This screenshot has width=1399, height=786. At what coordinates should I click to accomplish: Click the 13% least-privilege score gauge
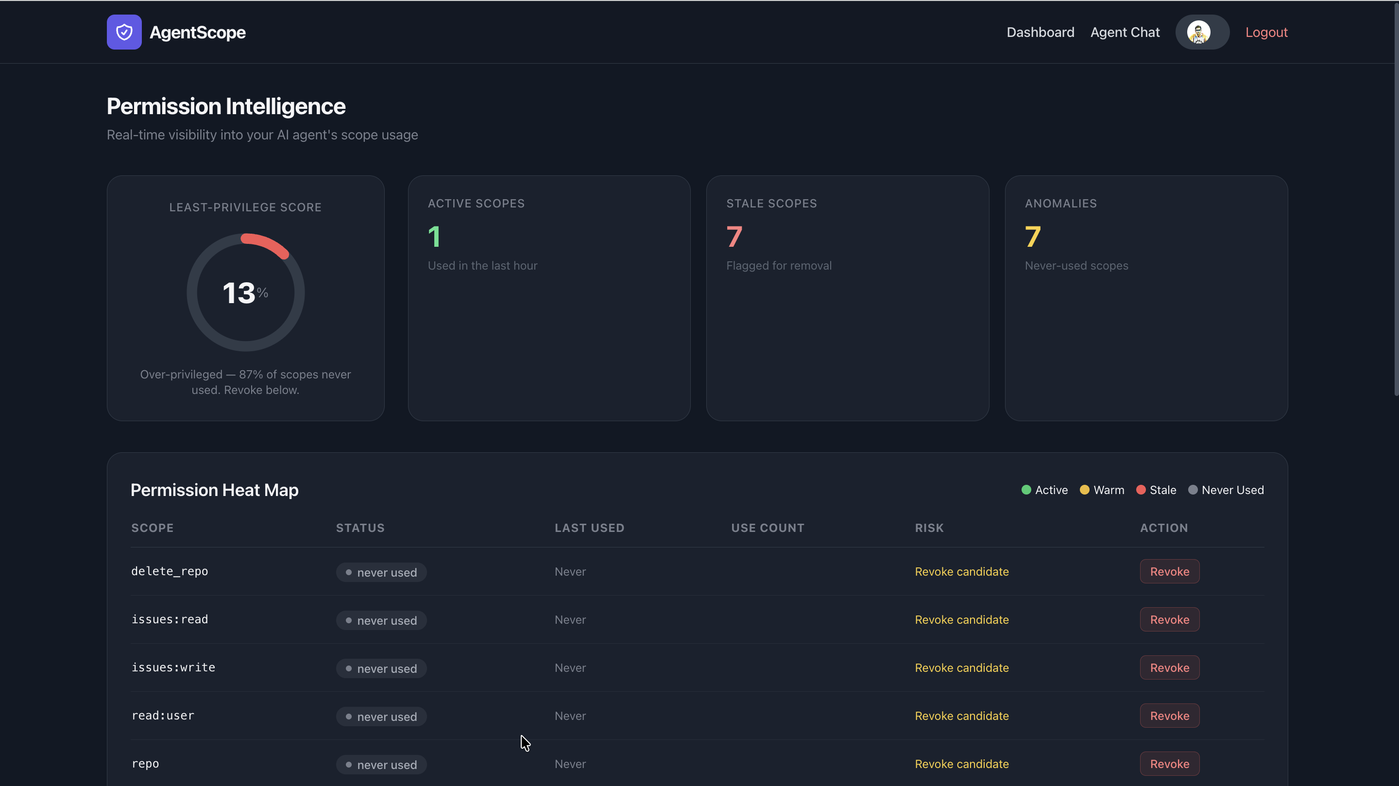coord(245,293)
